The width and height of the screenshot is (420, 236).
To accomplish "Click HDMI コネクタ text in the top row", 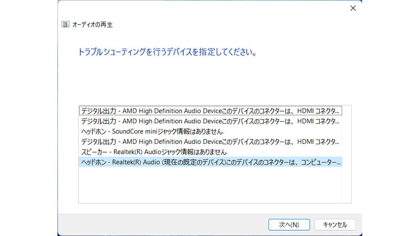I will click(321, 111).
